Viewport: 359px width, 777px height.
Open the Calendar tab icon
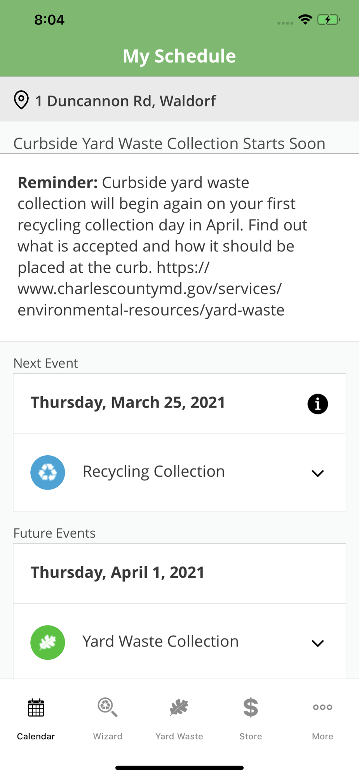36,707
